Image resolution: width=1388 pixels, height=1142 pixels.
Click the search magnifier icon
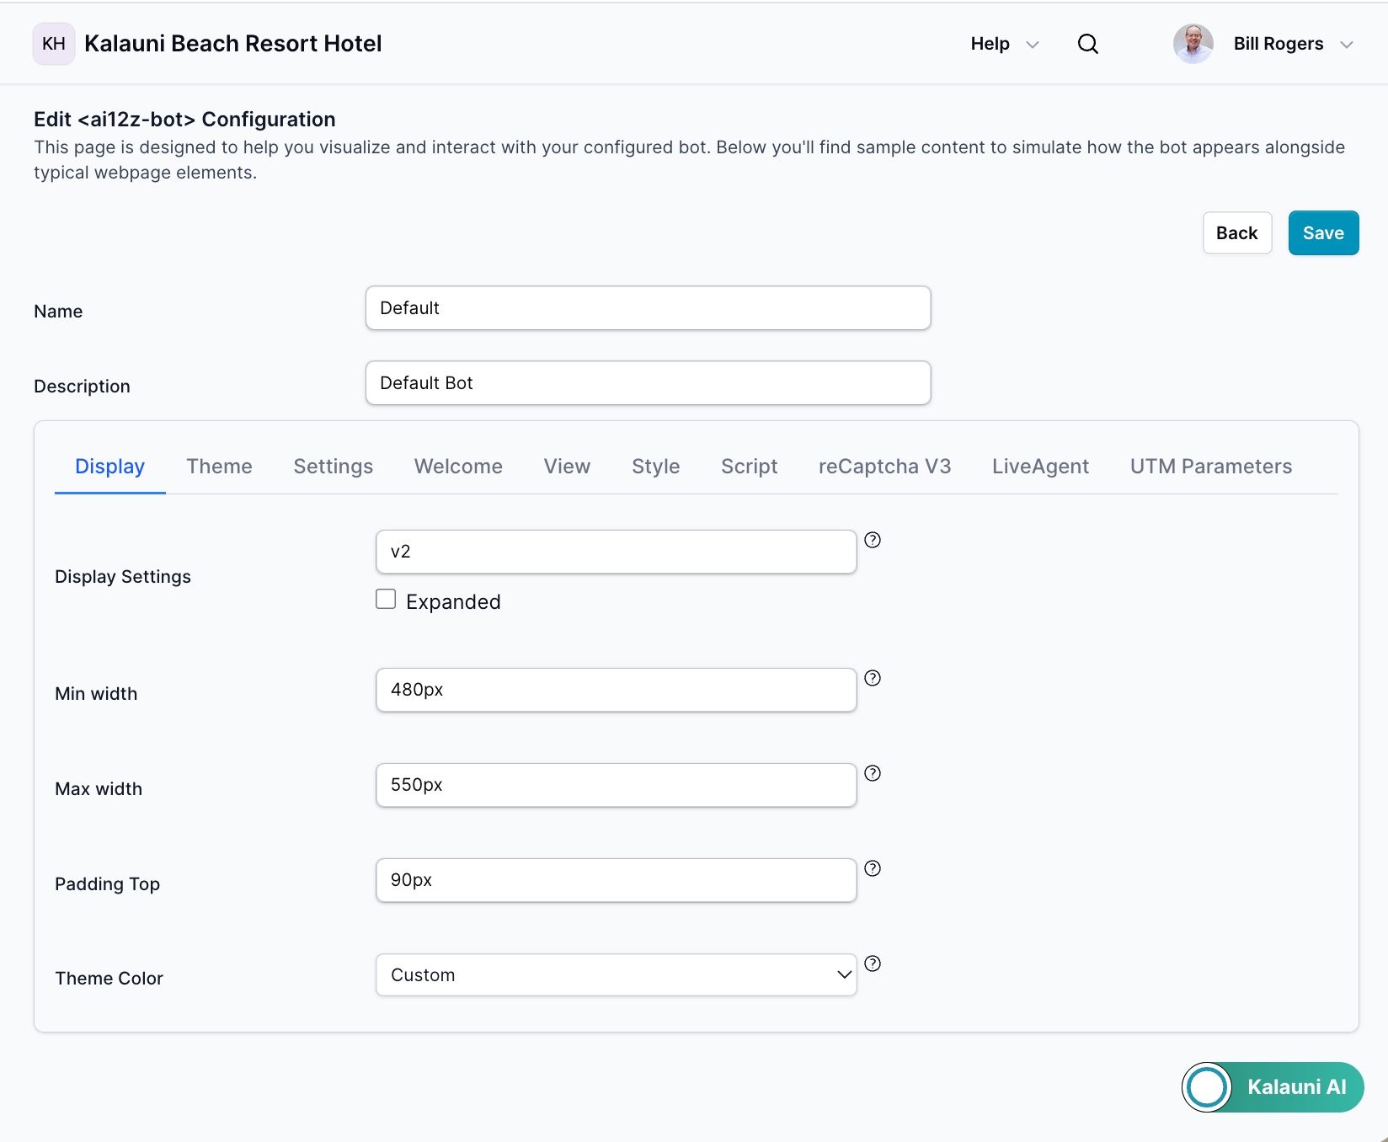pos(1087,44)
